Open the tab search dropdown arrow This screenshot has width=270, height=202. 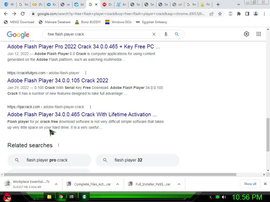point(238,4)
